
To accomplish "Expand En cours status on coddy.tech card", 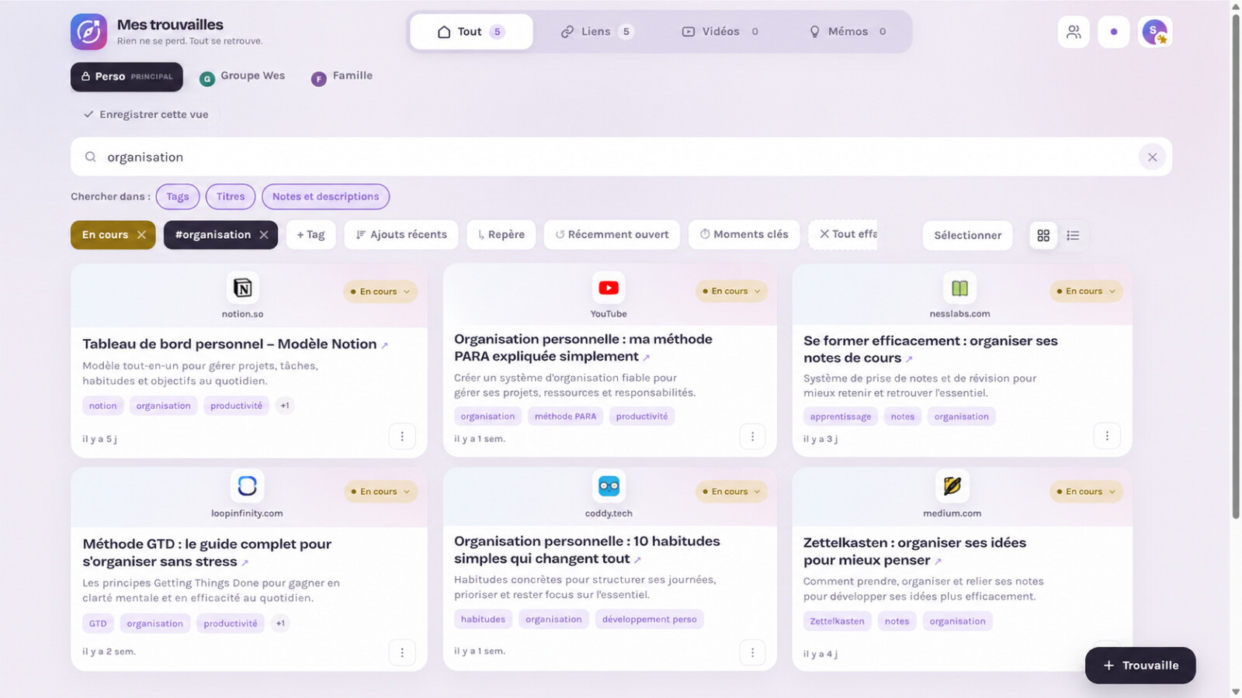I will click(731, 492).
